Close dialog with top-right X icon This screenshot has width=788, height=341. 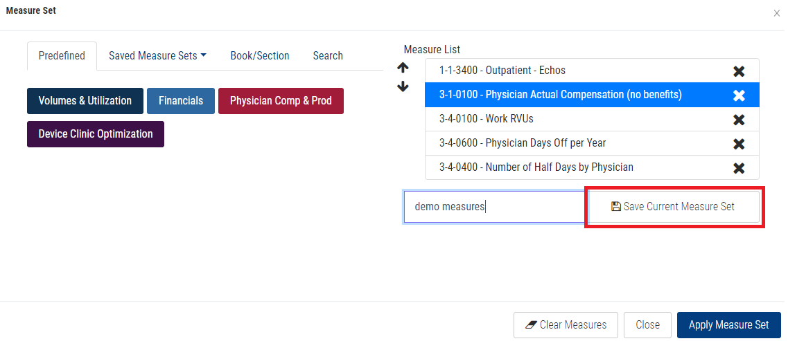776,13
